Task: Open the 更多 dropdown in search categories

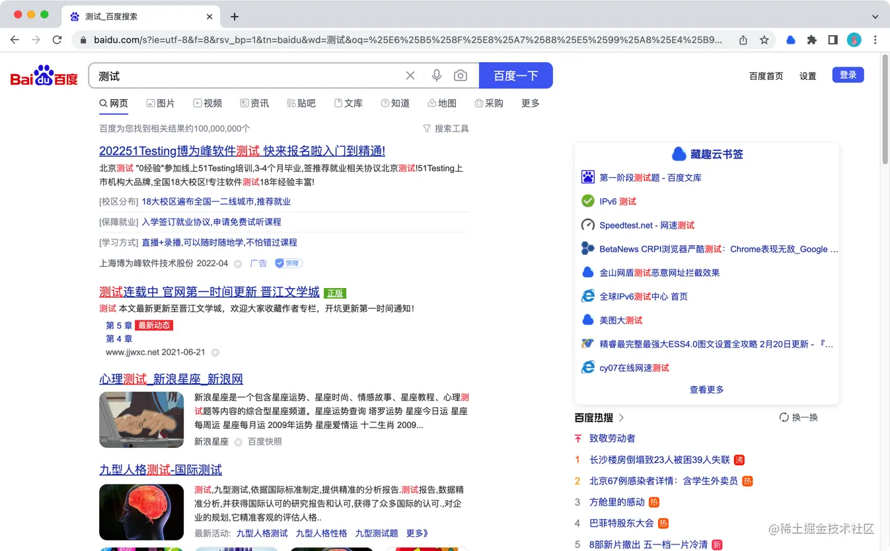Action: coord(530,103)
